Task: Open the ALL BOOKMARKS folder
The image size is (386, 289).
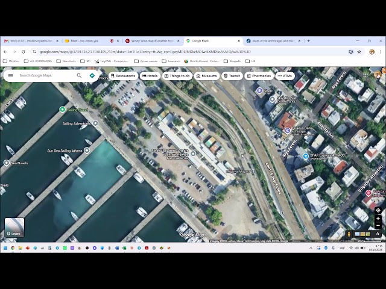Action: click(38, 61)
